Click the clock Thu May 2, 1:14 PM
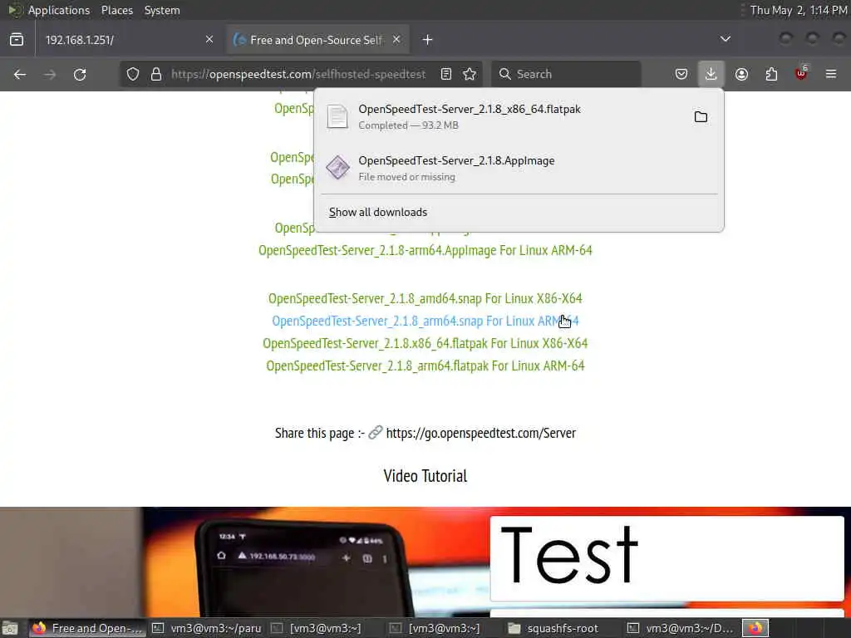This screenshot has height=638, width=851. tap(799, 10)
